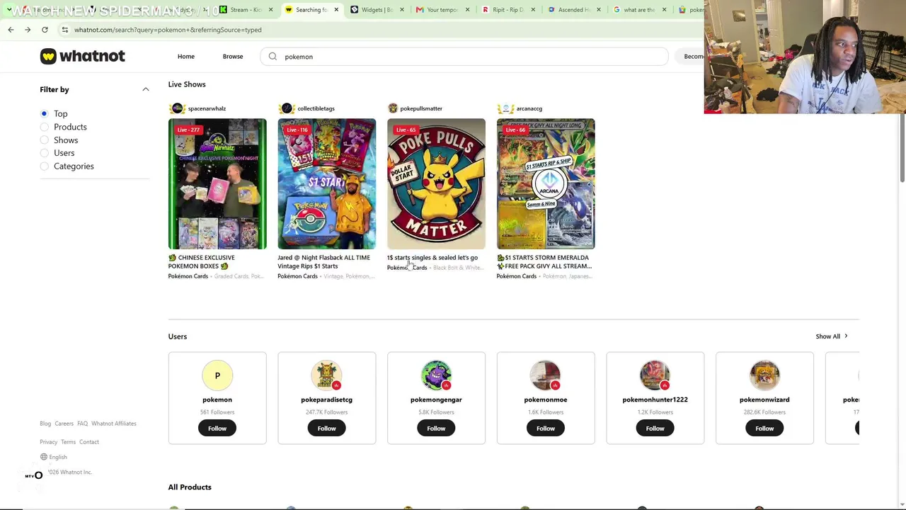Open arcanaccg profile avatar
The height and width of the screenshot is (510, 906).
505,108
